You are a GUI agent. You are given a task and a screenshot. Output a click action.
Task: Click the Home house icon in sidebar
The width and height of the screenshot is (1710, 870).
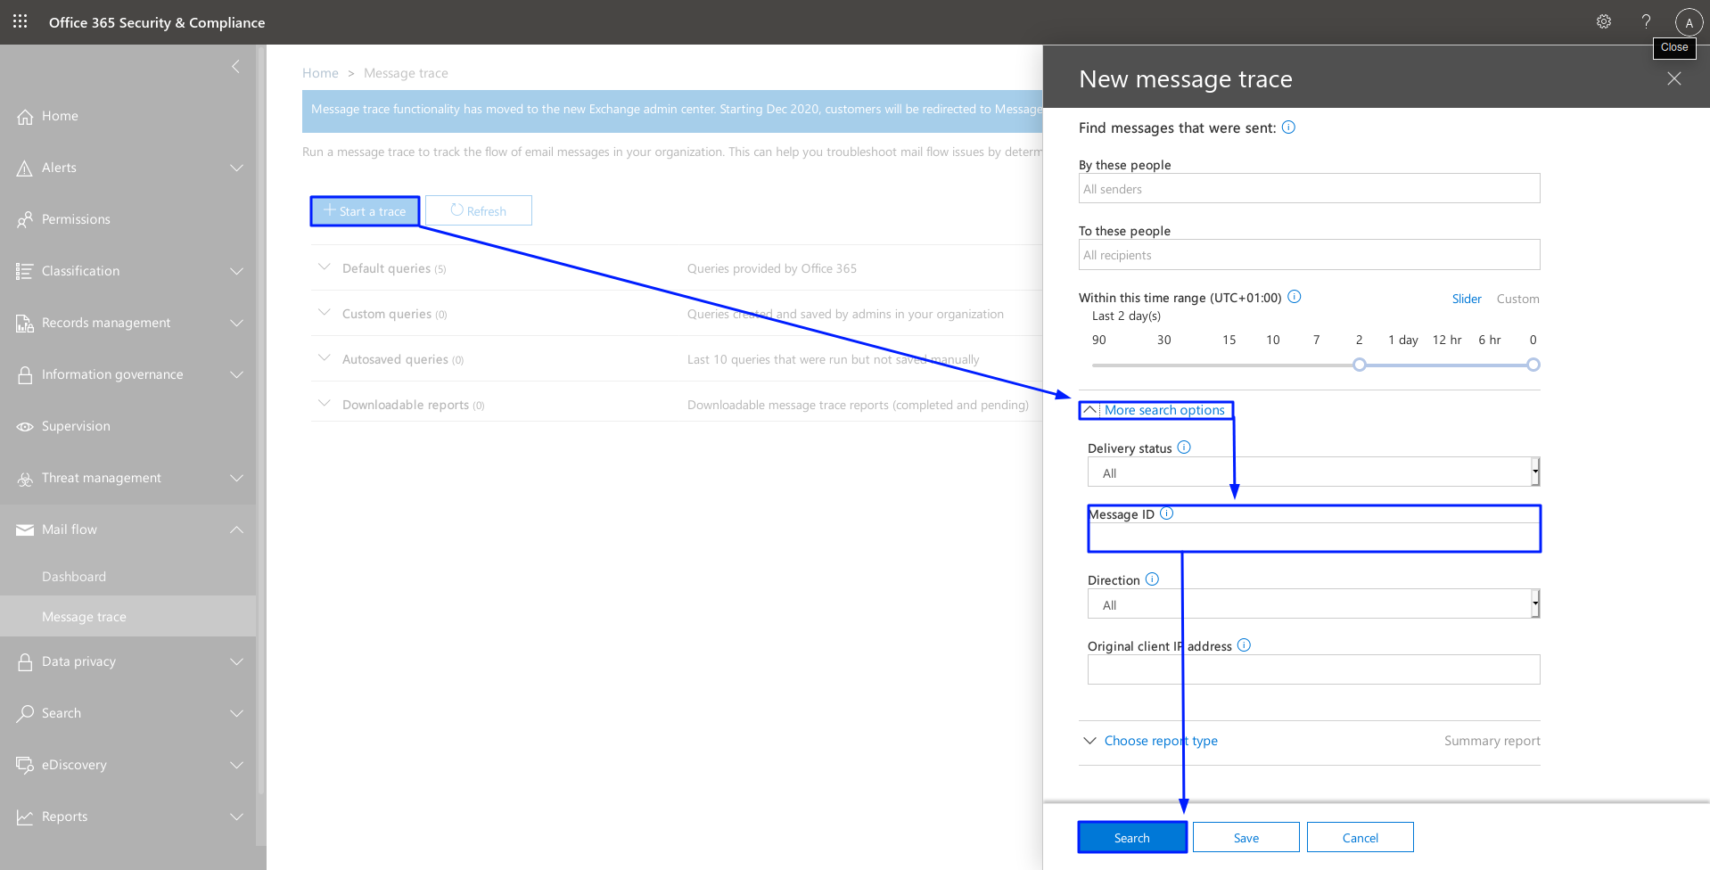tap(25, 117)
